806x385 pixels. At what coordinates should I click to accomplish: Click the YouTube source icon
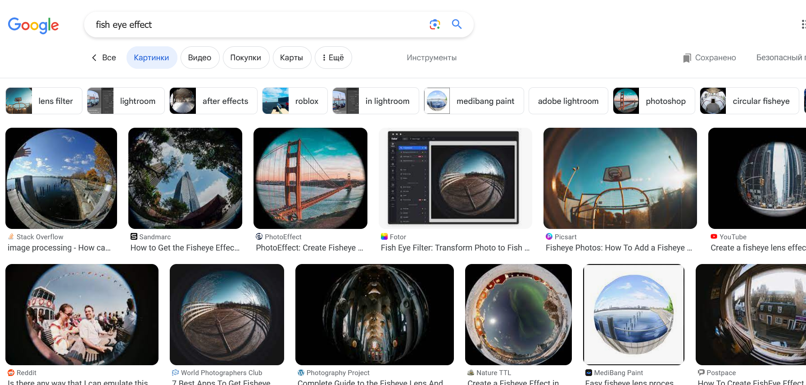[714, 237]
